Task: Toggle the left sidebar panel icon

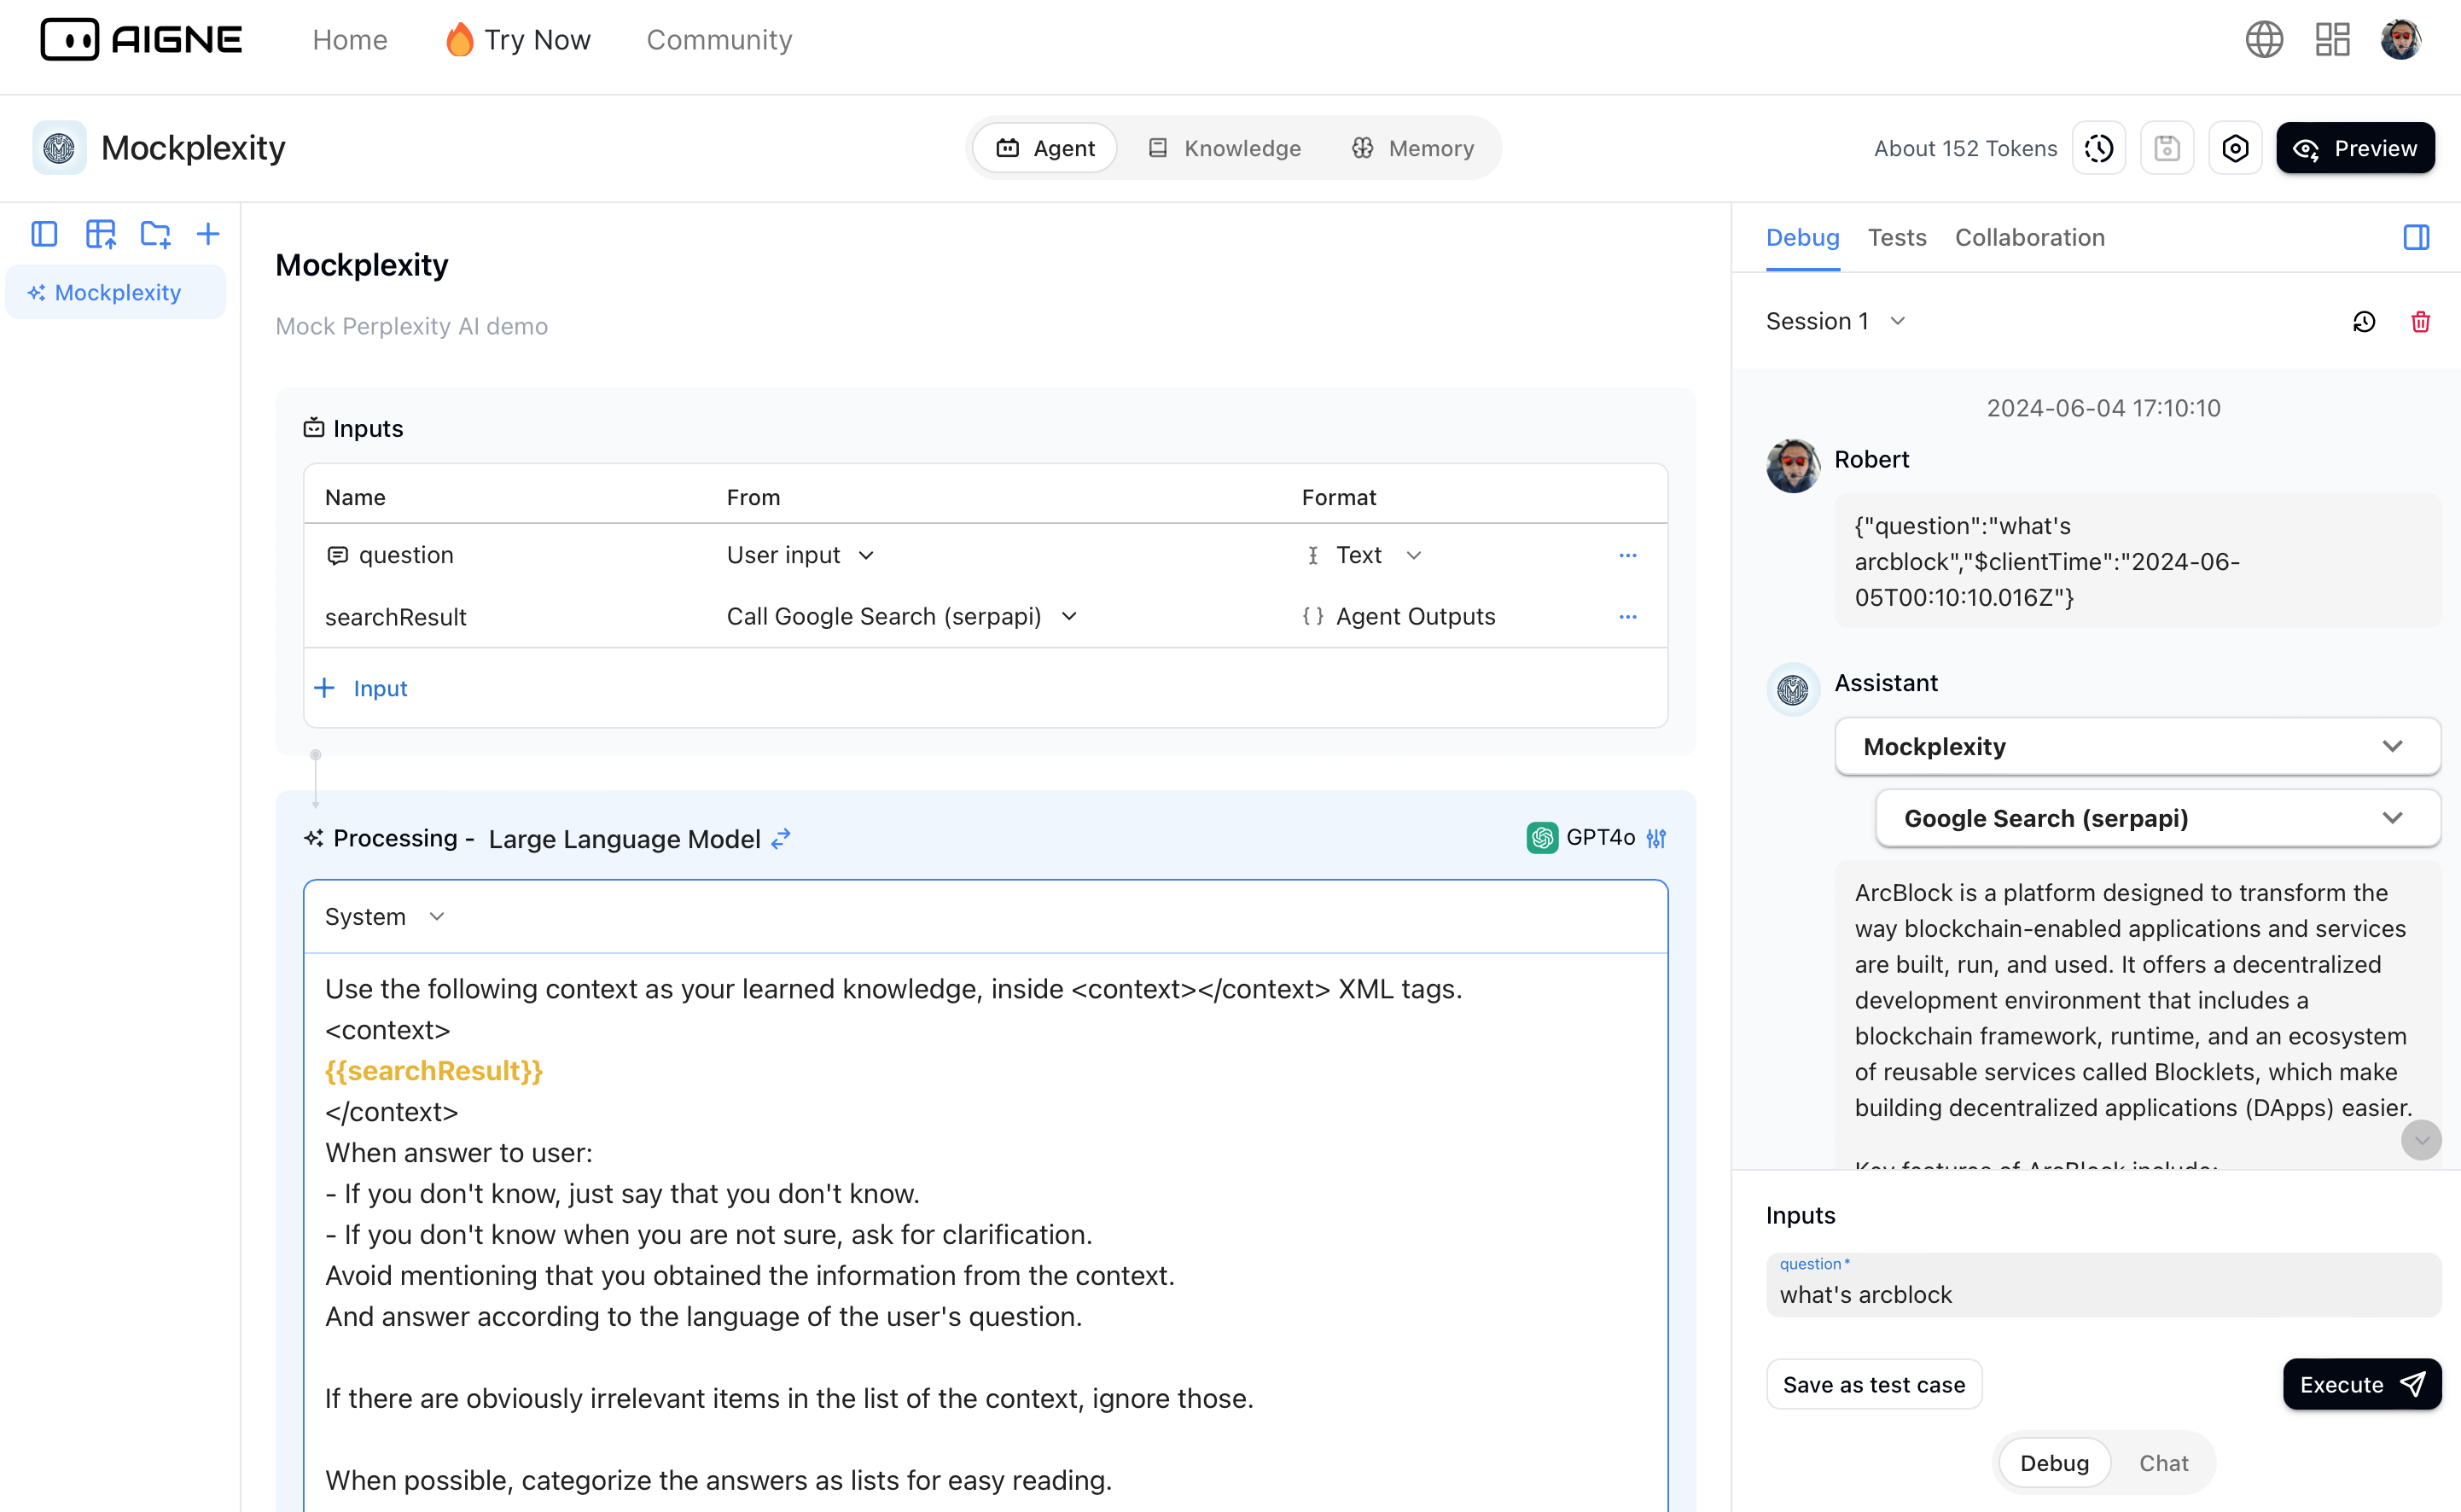Action: click(x=44, y=234)
